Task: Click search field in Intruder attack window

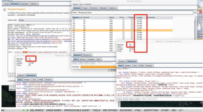Action: [106, 63]
